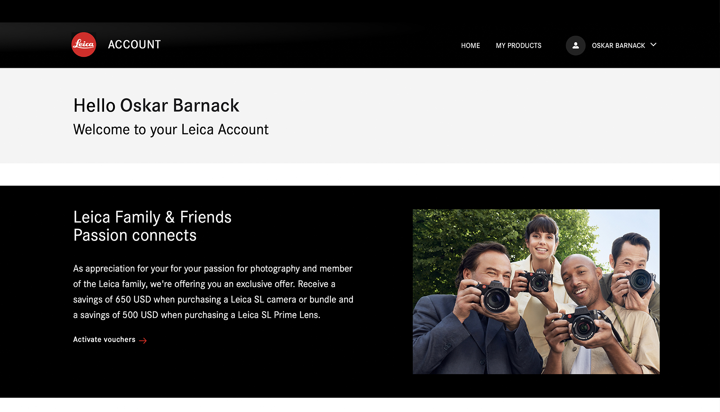Click the ACCOUNT header title
The image size is (720, 412).
tap(134, 45)
